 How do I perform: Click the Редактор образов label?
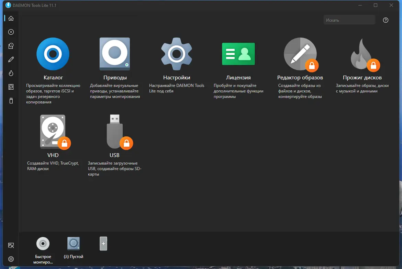coord(300,77)
